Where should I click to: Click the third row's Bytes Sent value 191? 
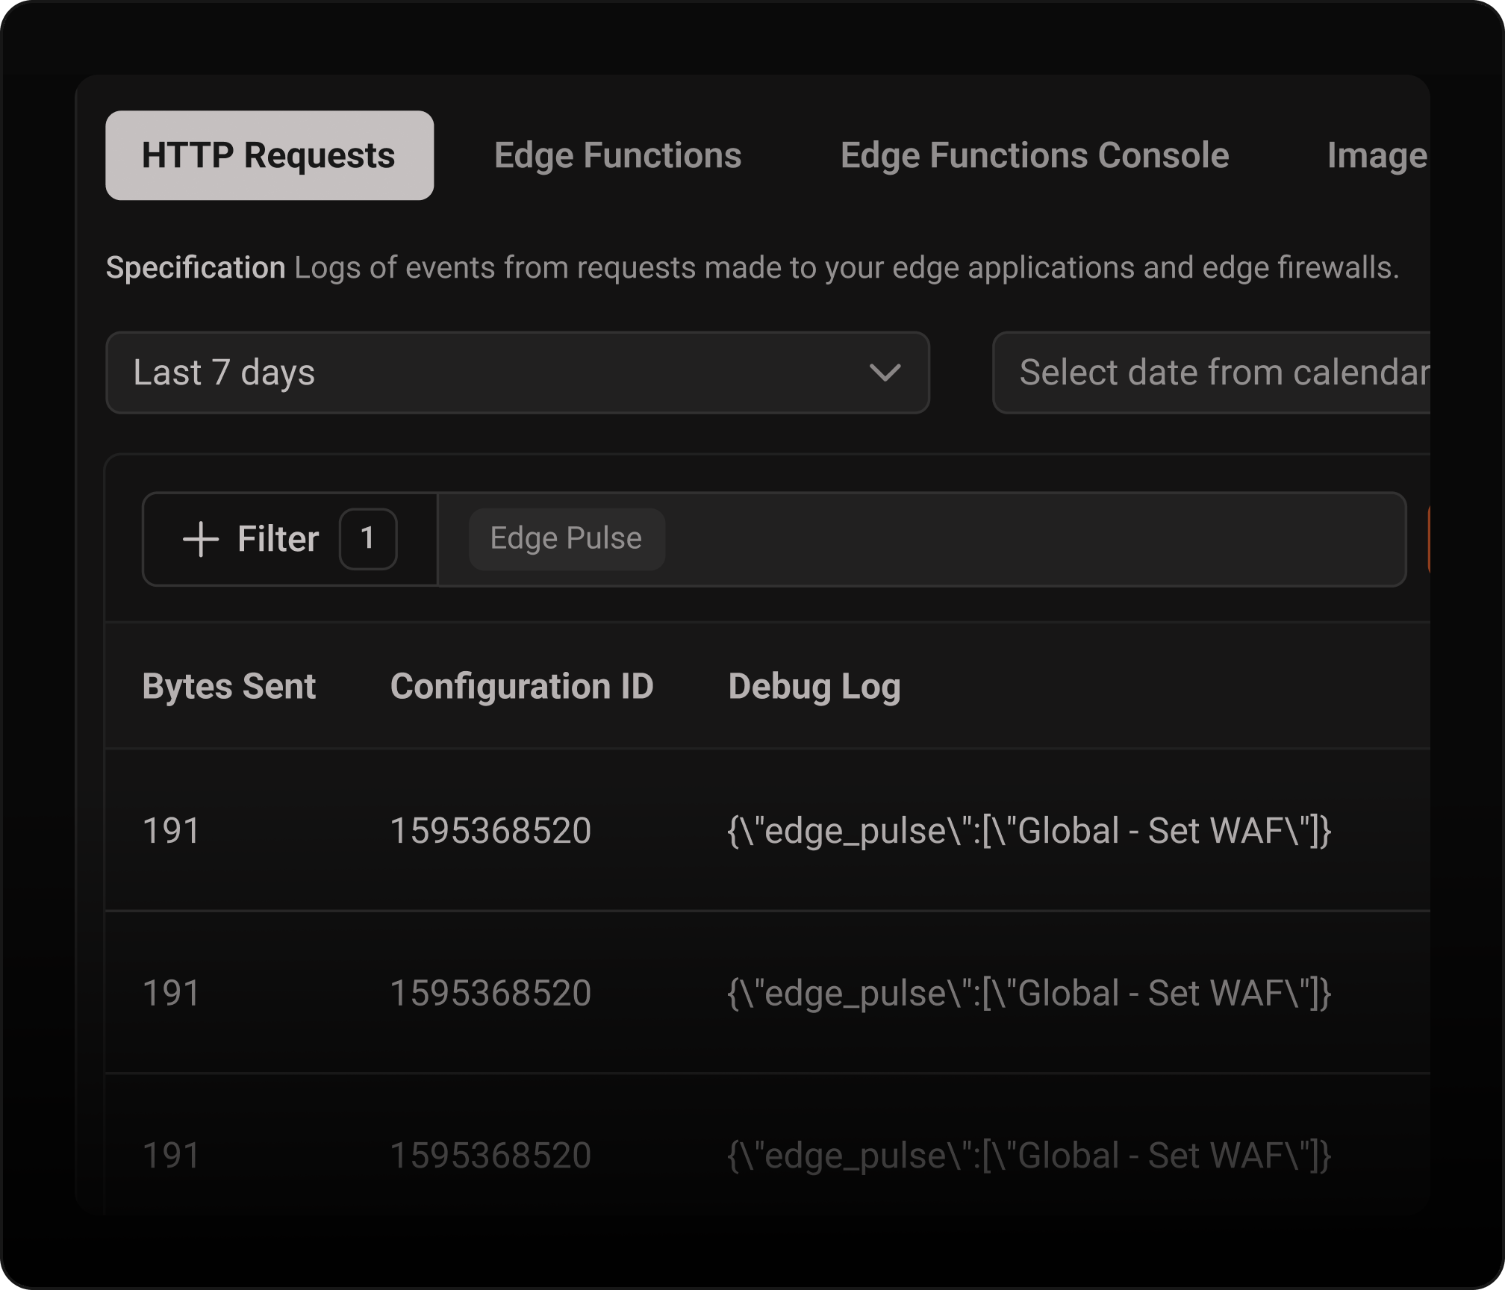(171, 1155)
